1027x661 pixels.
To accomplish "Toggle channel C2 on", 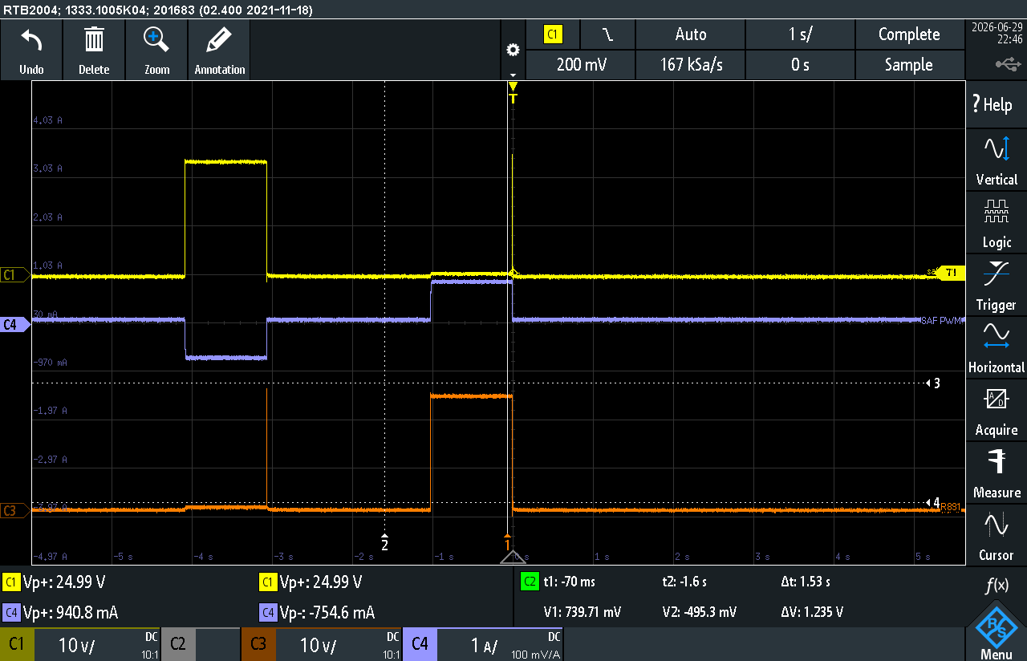I will pyautogui.click(x=201, y=644).
